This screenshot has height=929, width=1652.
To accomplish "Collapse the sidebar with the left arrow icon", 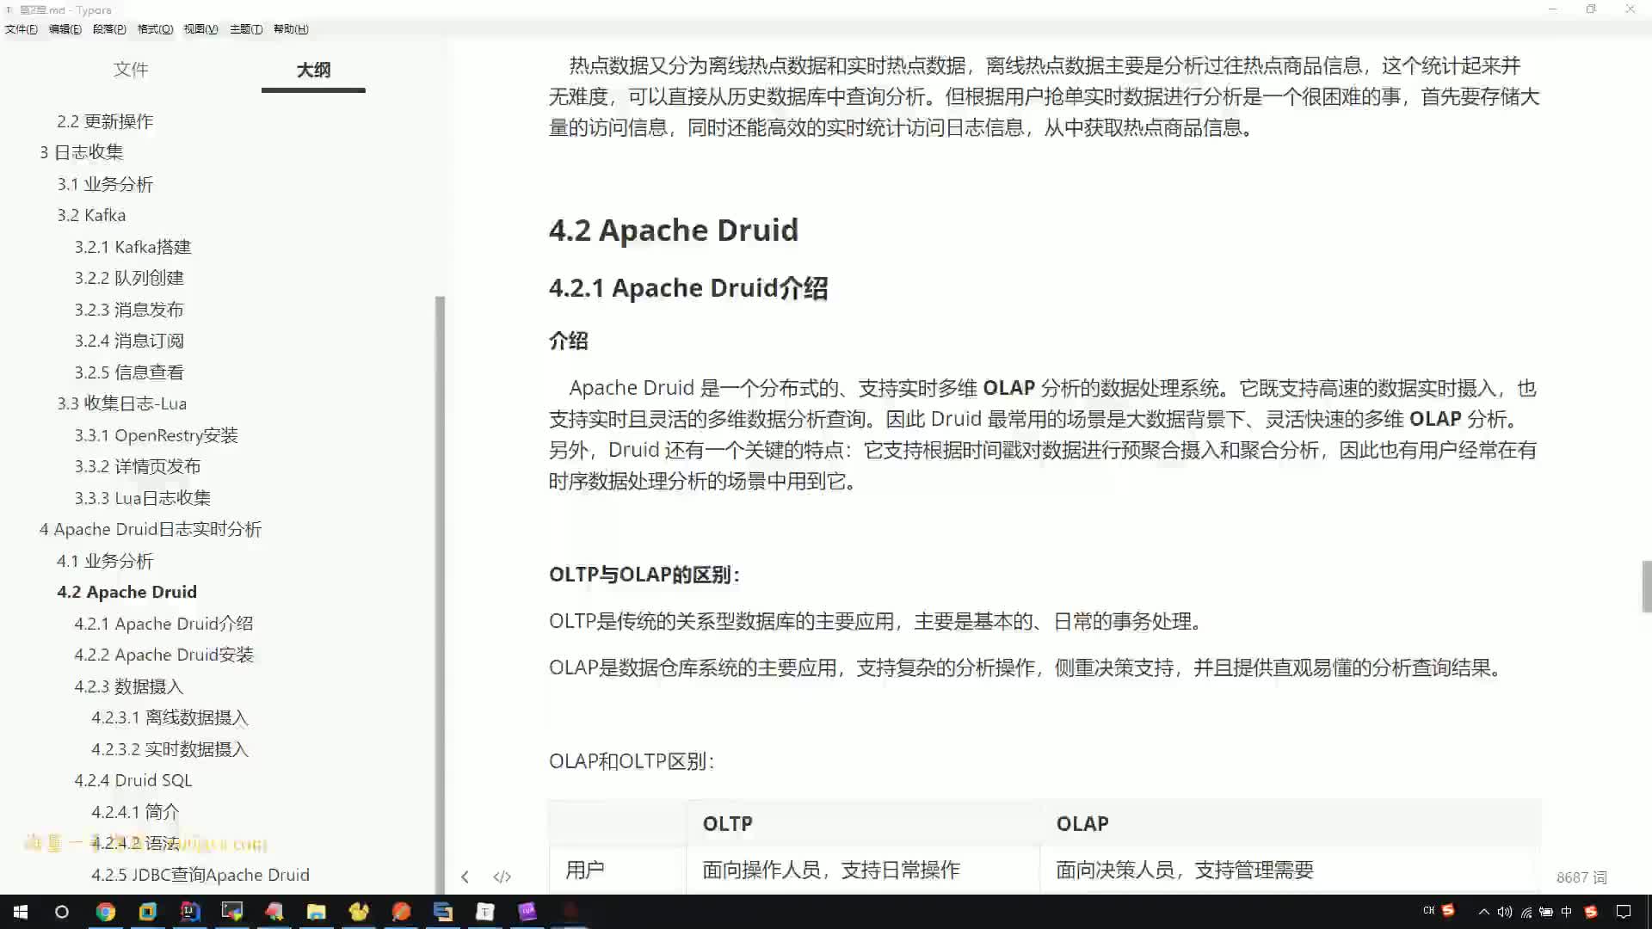I will coord(465,877).
